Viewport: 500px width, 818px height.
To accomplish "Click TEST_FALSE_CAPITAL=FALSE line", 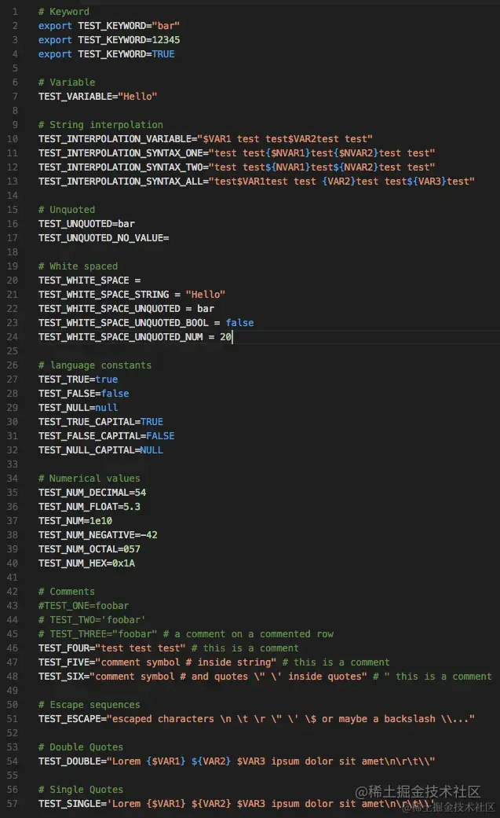I will [107, 435].
